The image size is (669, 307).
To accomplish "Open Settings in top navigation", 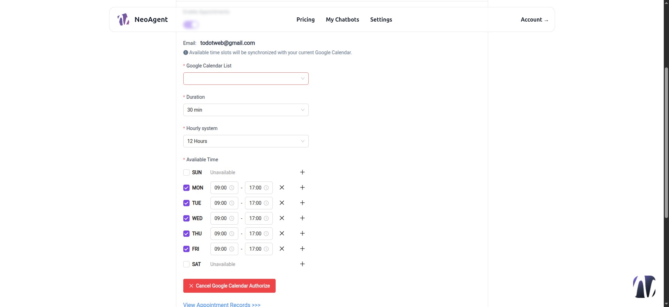I will pyautogui.click(x=381, y=19).
